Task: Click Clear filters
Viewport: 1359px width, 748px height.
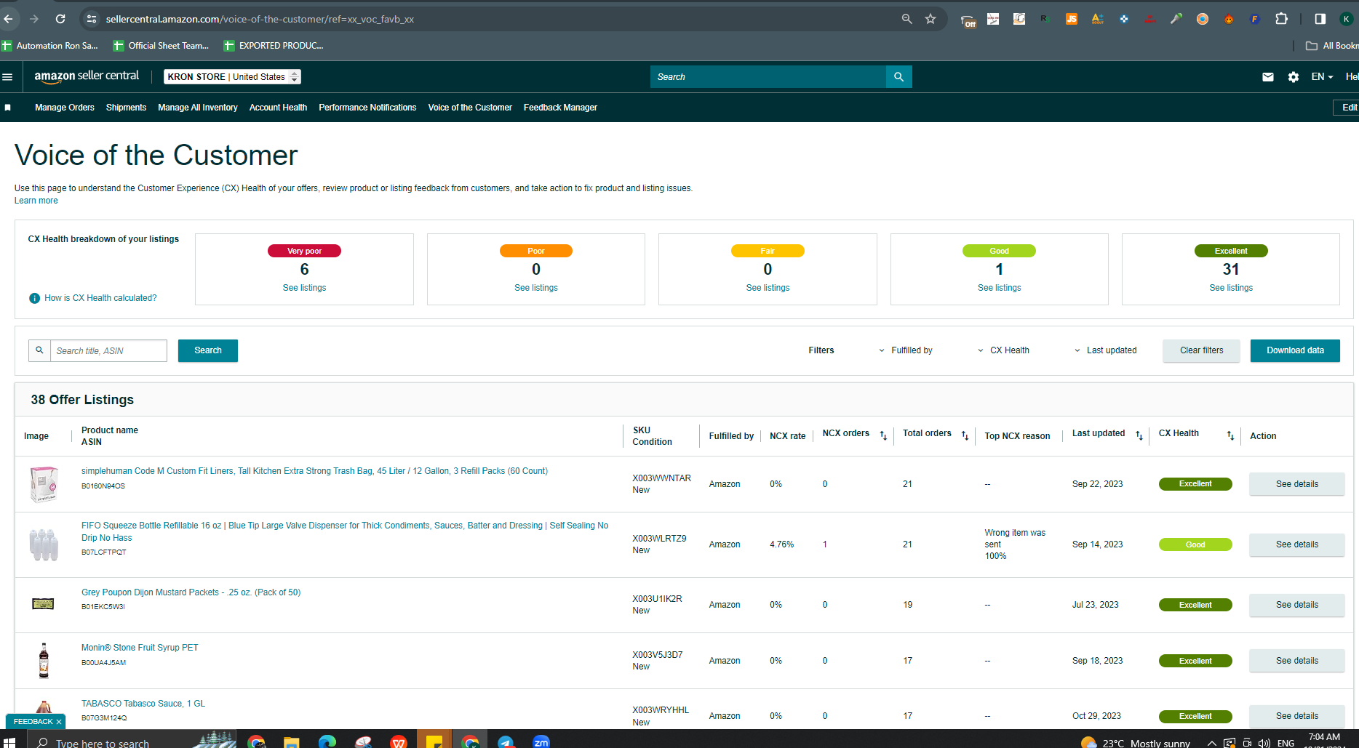Action: [x=1202, y=350]
